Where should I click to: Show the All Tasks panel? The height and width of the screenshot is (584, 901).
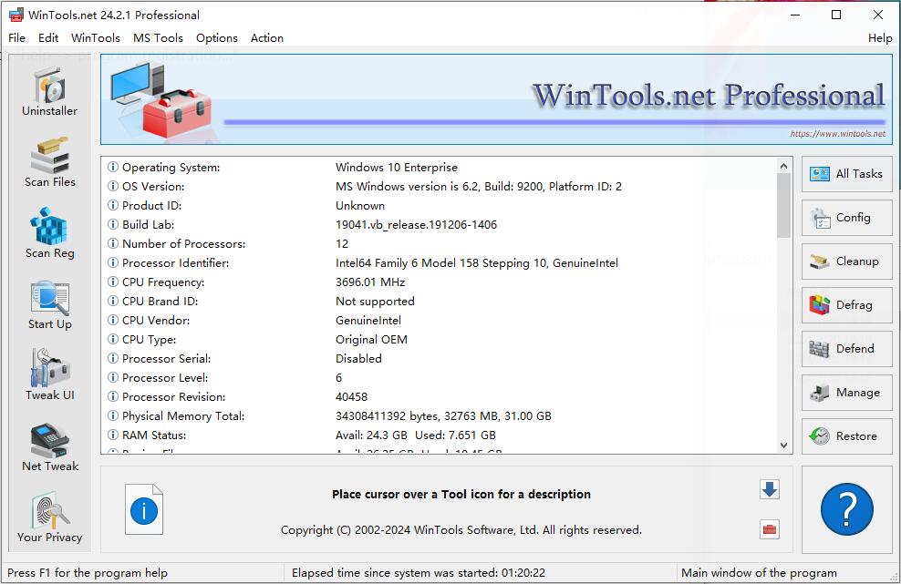point(846,174)
